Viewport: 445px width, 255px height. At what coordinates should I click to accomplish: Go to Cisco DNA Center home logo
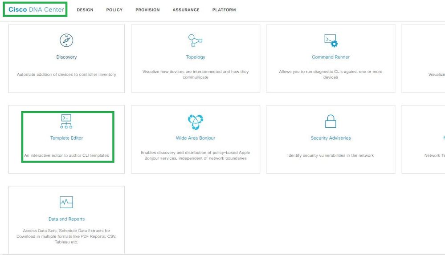click(x=36, y=9)
